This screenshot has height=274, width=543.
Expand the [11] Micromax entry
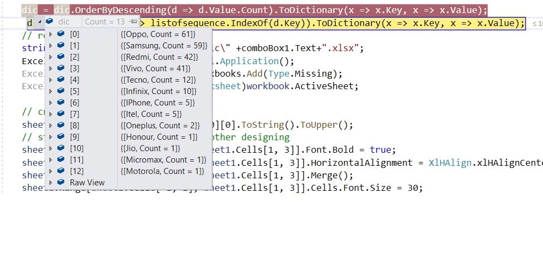click(51, 159)
